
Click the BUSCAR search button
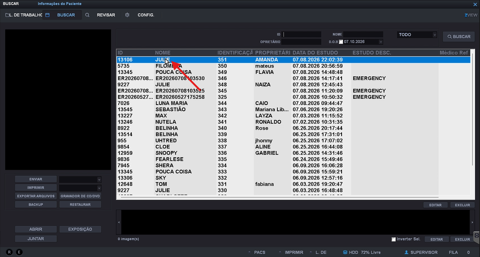[x=459, y=37]
